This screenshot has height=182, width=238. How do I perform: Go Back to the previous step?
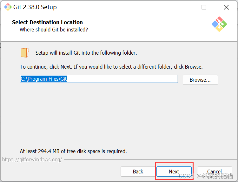click(138, 172)
